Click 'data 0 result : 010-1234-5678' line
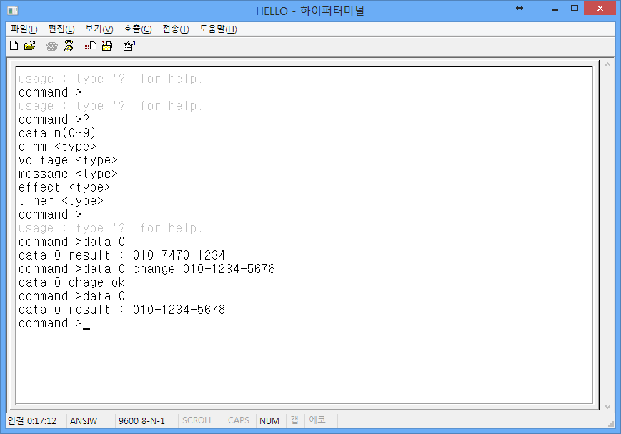 point(122,310)
